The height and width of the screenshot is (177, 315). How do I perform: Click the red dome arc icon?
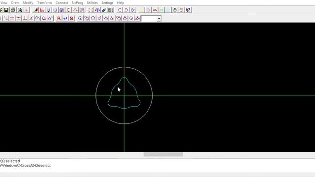point(155,10)
